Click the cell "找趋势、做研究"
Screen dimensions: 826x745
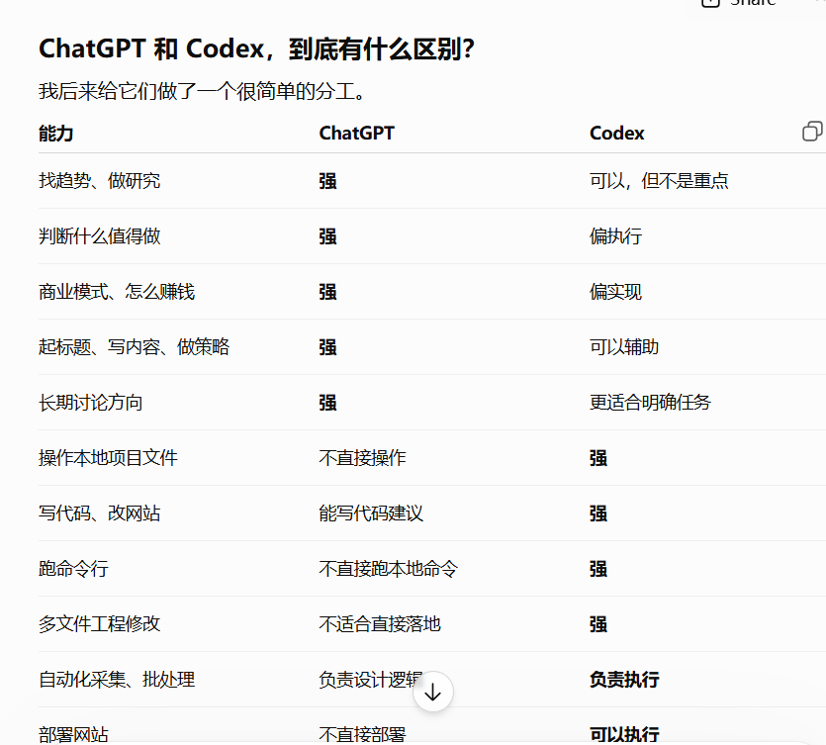(100, 181)
